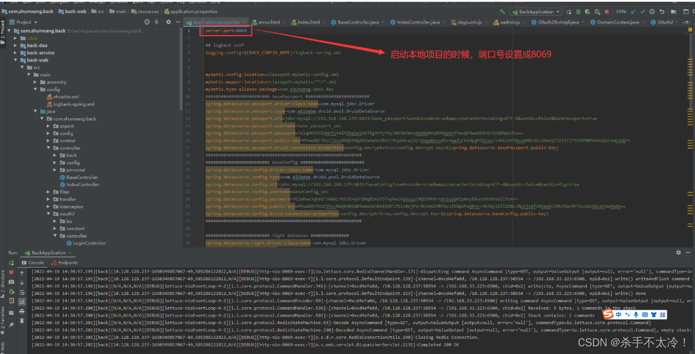The width and height of the screenshot is (695, 354).
Task: Click the restore layout icon in Run panel
Action: tap(11, 313)
